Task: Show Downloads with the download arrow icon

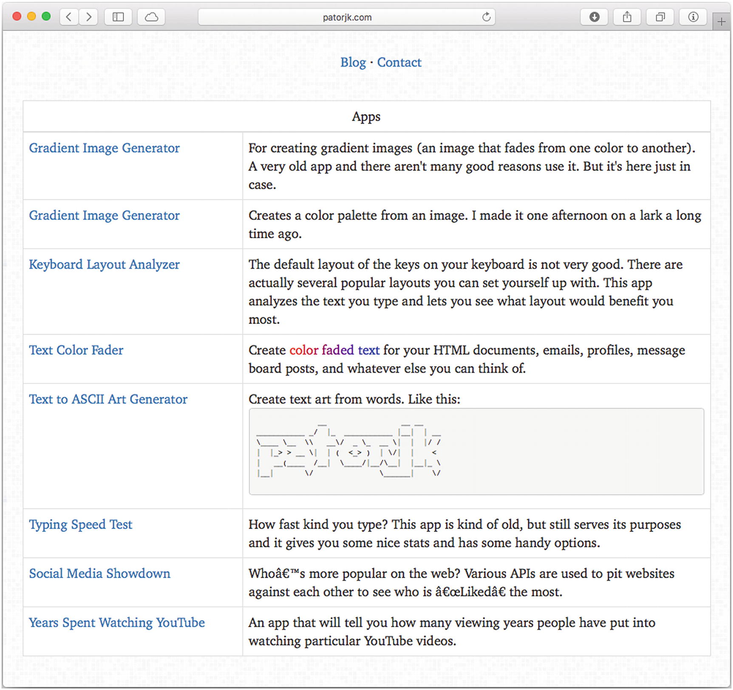Action: (x=594, y=17)
